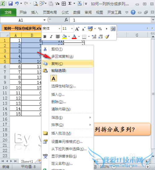Expand the font color dropdown arrow

pos(79,37)
